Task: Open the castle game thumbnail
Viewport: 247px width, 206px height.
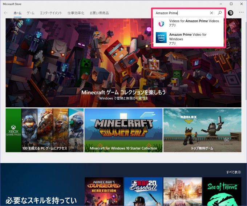Action: (183, 191)
